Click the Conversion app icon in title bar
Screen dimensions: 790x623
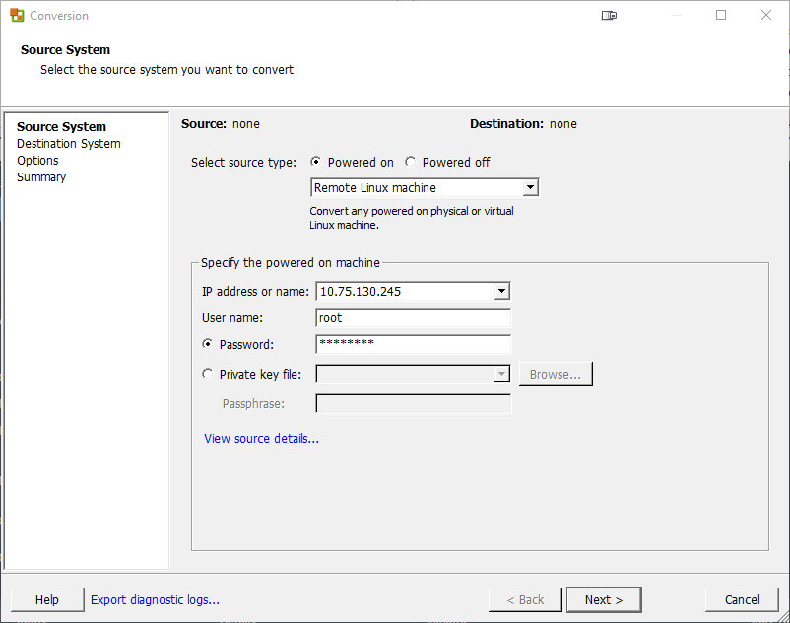coord(17,16)
